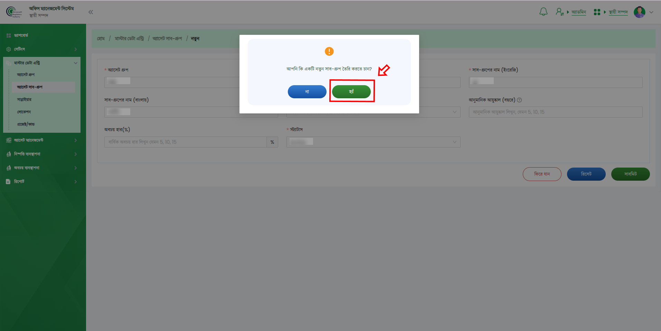The width and height of the screenshot is (661, 331).
Task: Click the user role switch icon
Action: coord(559,12)
